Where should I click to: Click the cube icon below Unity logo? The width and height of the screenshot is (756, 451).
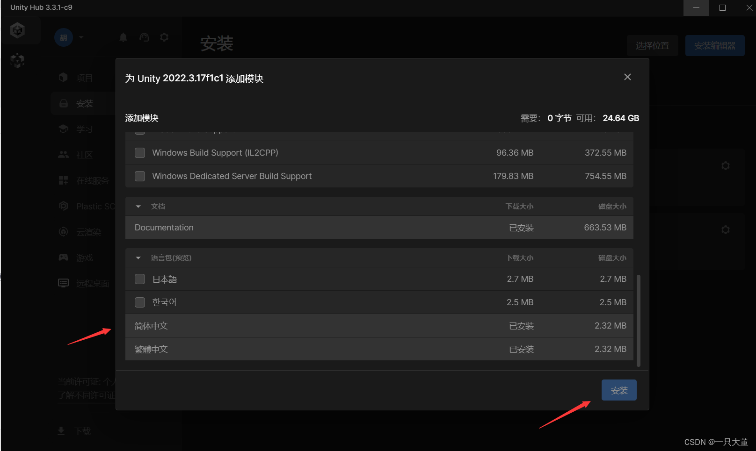point(17,60)
